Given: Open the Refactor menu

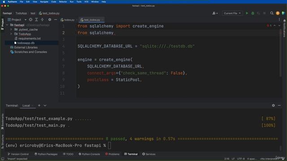Looking at the screenshot, I should (x=63, y=2).
